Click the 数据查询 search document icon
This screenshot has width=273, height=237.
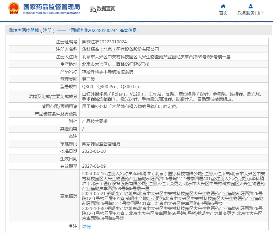pos(92,9)
